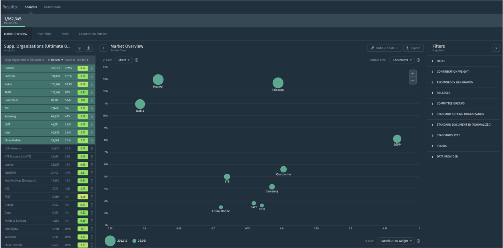Screen dimensions: 503x248
Task: Click the Ericsson bubble in the chart
Action: (278, 83)
